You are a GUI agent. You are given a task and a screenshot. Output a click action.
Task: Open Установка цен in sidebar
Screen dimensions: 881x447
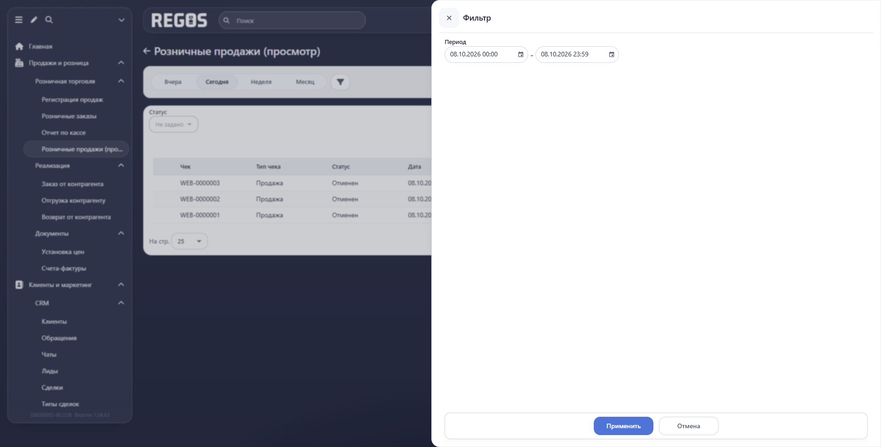(63, 252)
